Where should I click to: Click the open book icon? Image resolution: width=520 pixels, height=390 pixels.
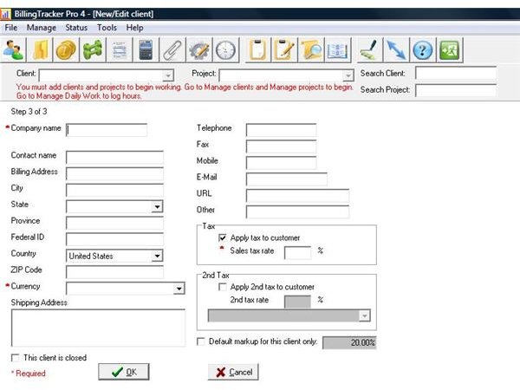pyautogui.click(x=337, y=50)
